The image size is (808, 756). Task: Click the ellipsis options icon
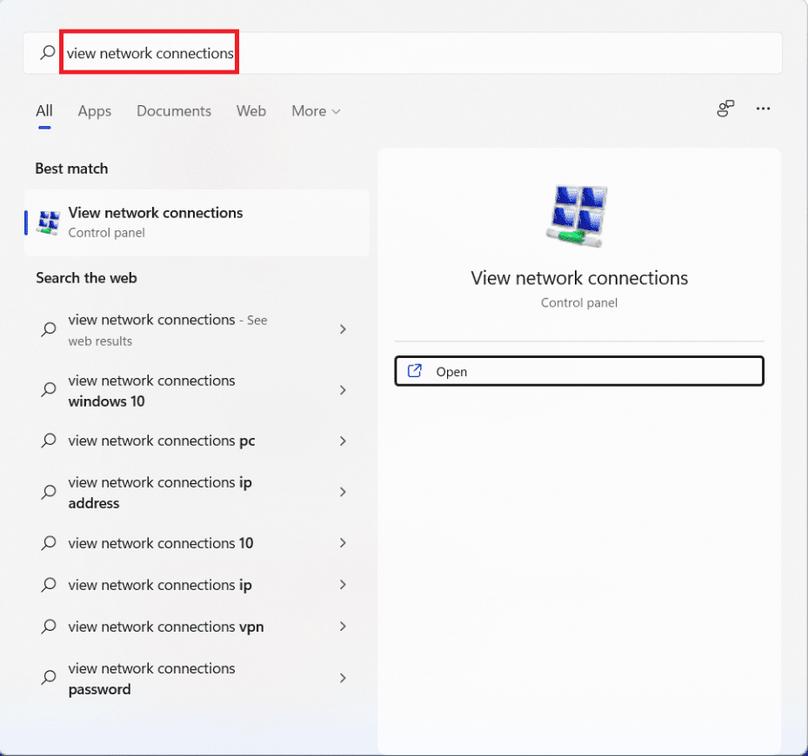(x=764, y=109)
